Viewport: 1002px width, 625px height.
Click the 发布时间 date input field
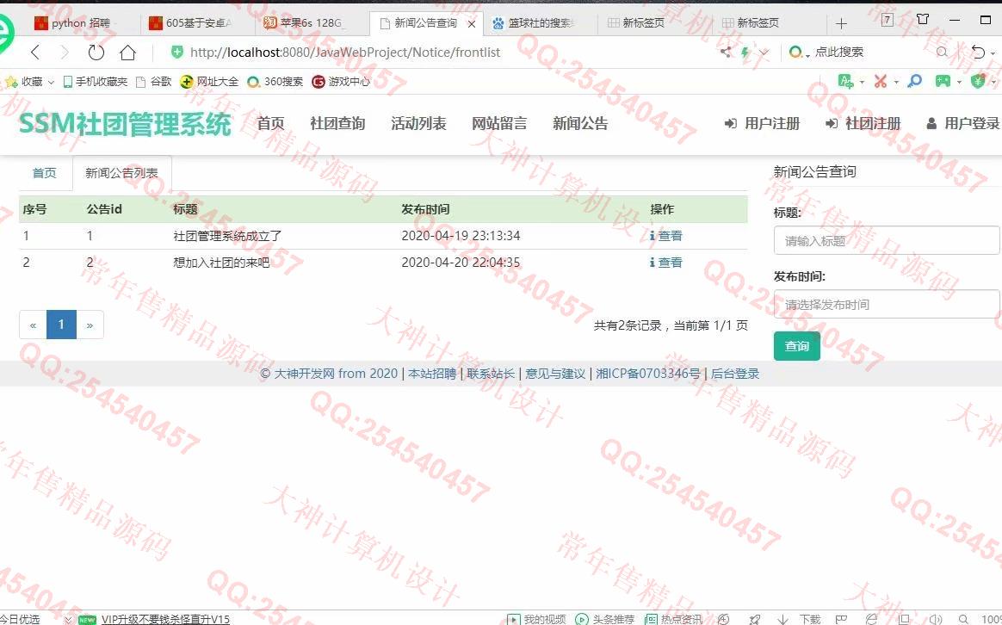coord(887,304)
